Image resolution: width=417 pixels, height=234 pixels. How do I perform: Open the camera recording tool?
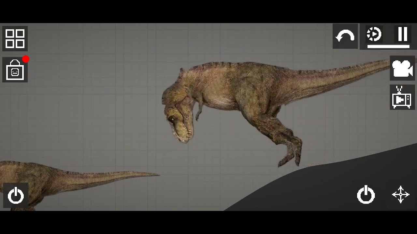coord(402,68)
